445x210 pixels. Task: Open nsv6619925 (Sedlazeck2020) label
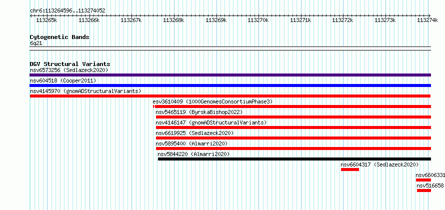pos(194,133)
